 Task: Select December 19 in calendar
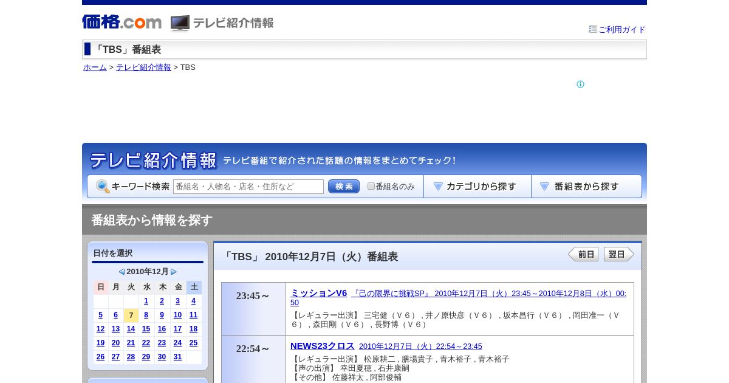tap(100, 343)
